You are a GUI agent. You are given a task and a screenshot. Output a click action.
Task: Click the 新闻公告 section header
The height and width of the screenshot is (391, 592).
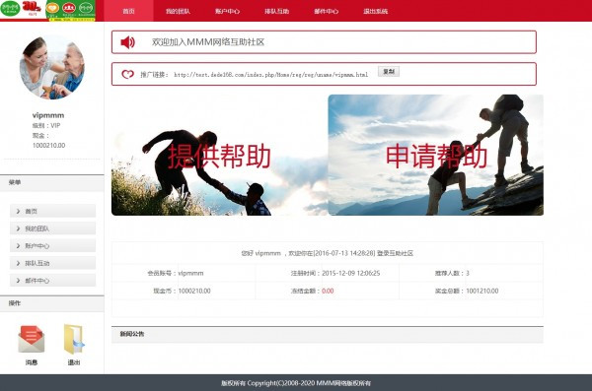pos(328,335)
